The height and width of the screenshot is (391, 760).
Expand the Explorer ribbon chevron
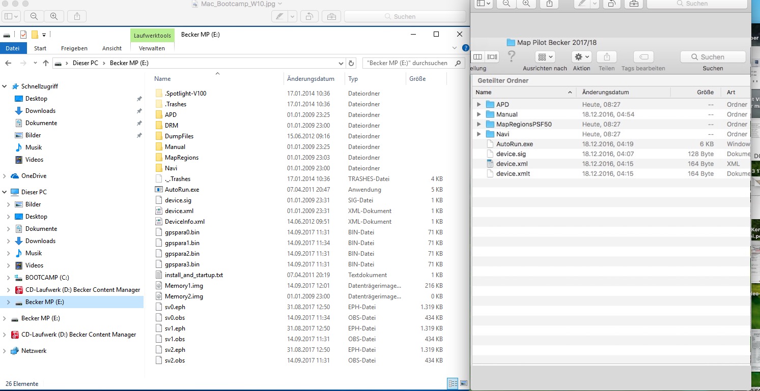click(x=455, y=48)
